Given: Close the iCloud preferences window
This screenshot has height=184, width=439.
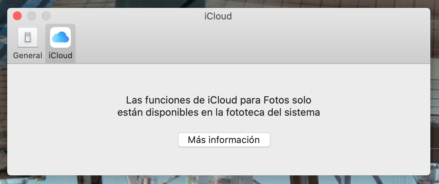Looking at the screenshot, I should [17, 16].
